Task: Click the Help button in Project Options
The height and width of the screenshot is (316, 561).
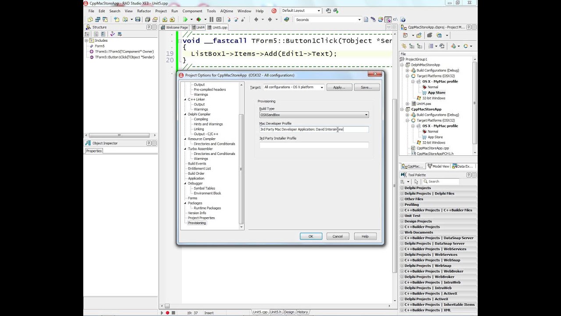Action: click(365, 236)
